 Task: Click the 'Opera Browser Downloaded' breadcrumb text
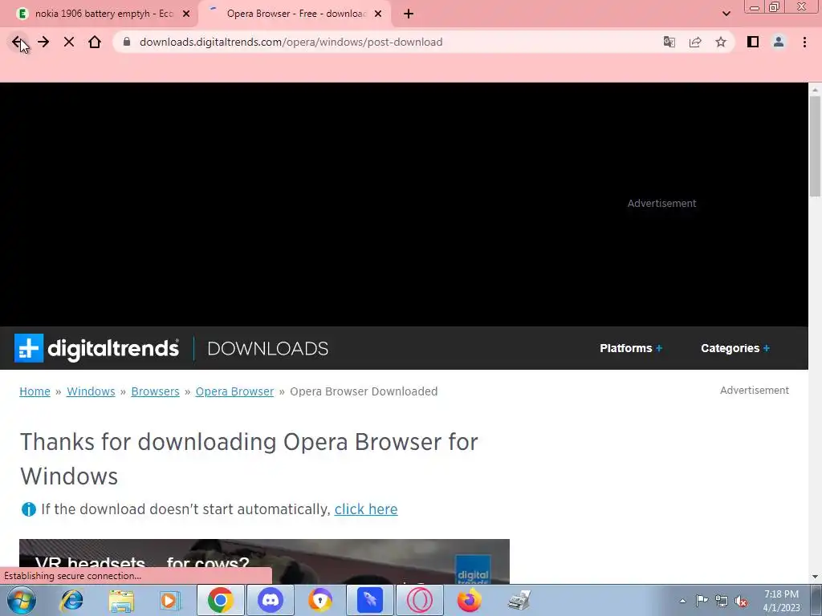click(364, 391)
